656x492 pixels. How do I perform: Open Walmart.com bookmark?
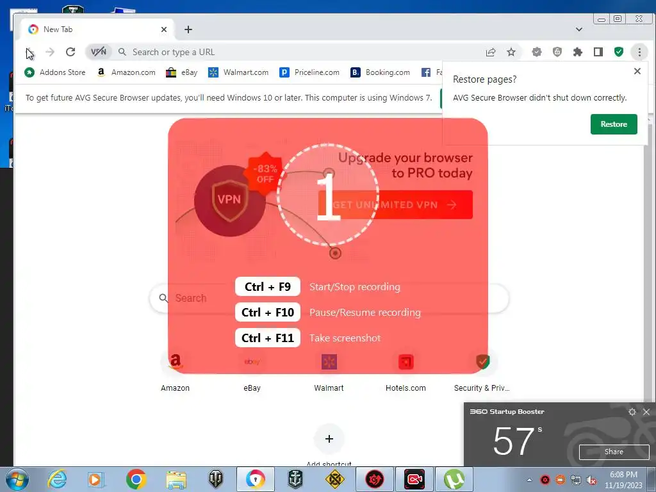point(238,72)
